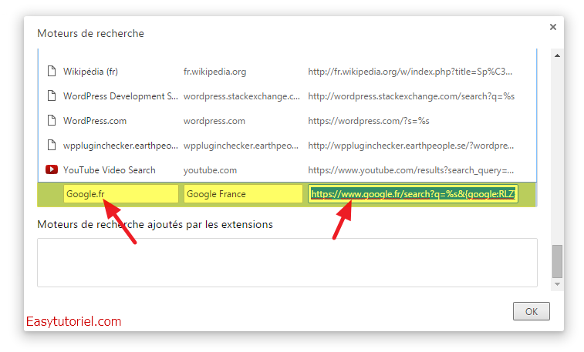Viewport: 584px width, 352px height.
Task: Click the wppluginchecker page icon
Action: click(52, 145)
